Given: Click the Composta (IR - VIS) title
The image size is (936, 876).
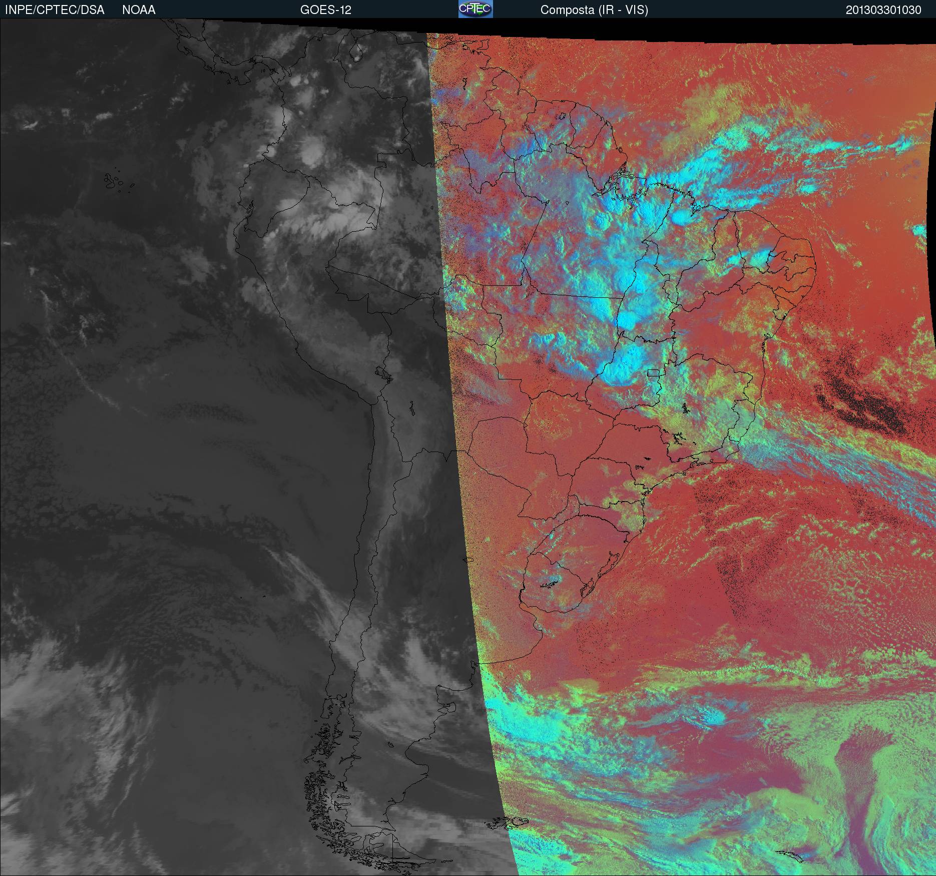Looking at the screenshot, I should (594, 10).
